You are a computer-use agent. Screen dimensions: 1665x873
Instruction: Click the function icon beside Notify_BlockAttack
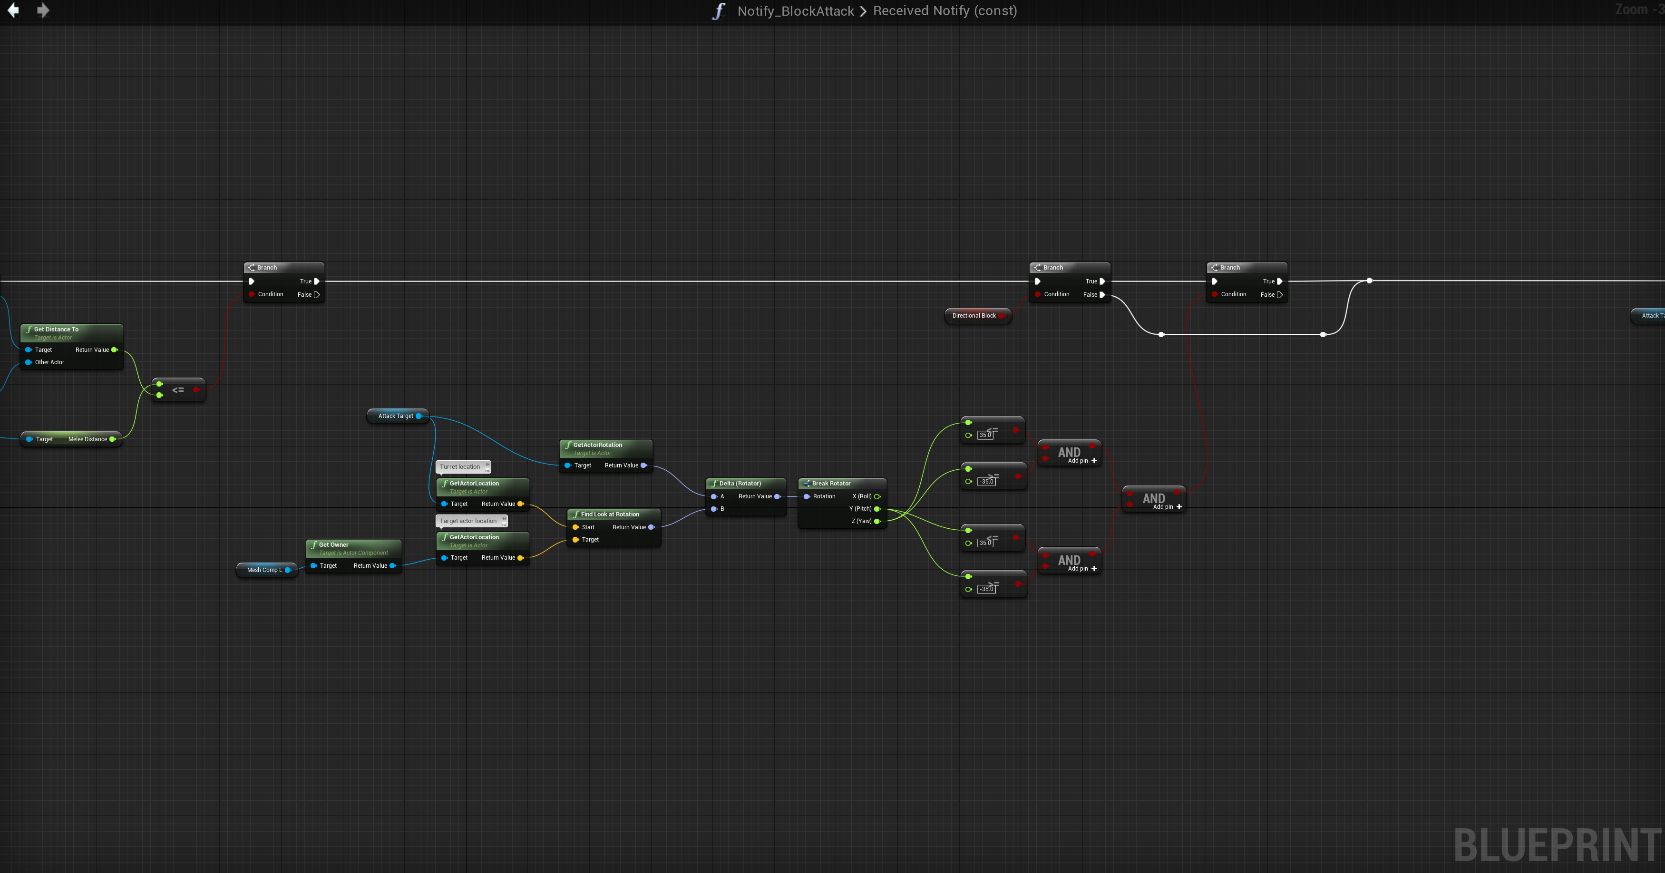[x=719, y=11]
